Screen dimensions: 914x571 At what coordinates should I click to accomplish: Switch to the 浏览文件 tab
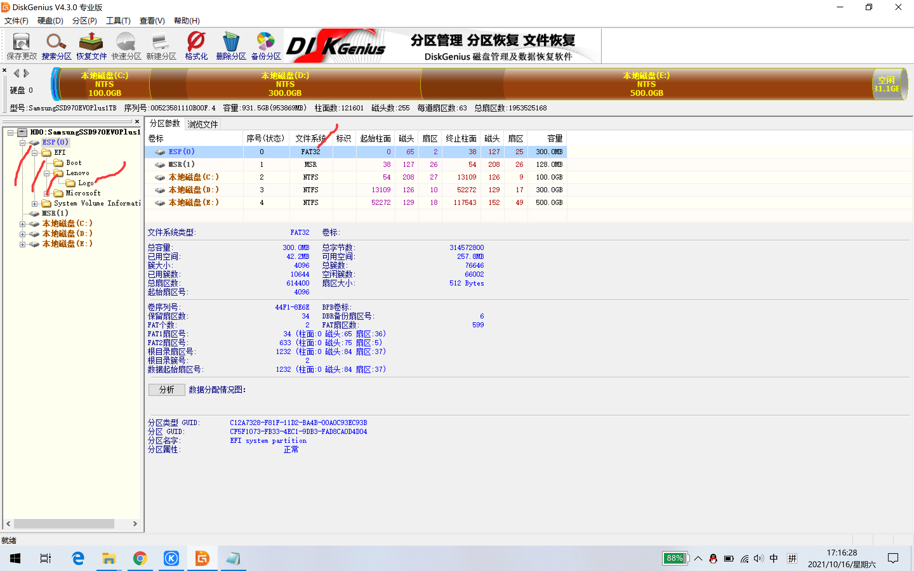(x=203, y=124)
